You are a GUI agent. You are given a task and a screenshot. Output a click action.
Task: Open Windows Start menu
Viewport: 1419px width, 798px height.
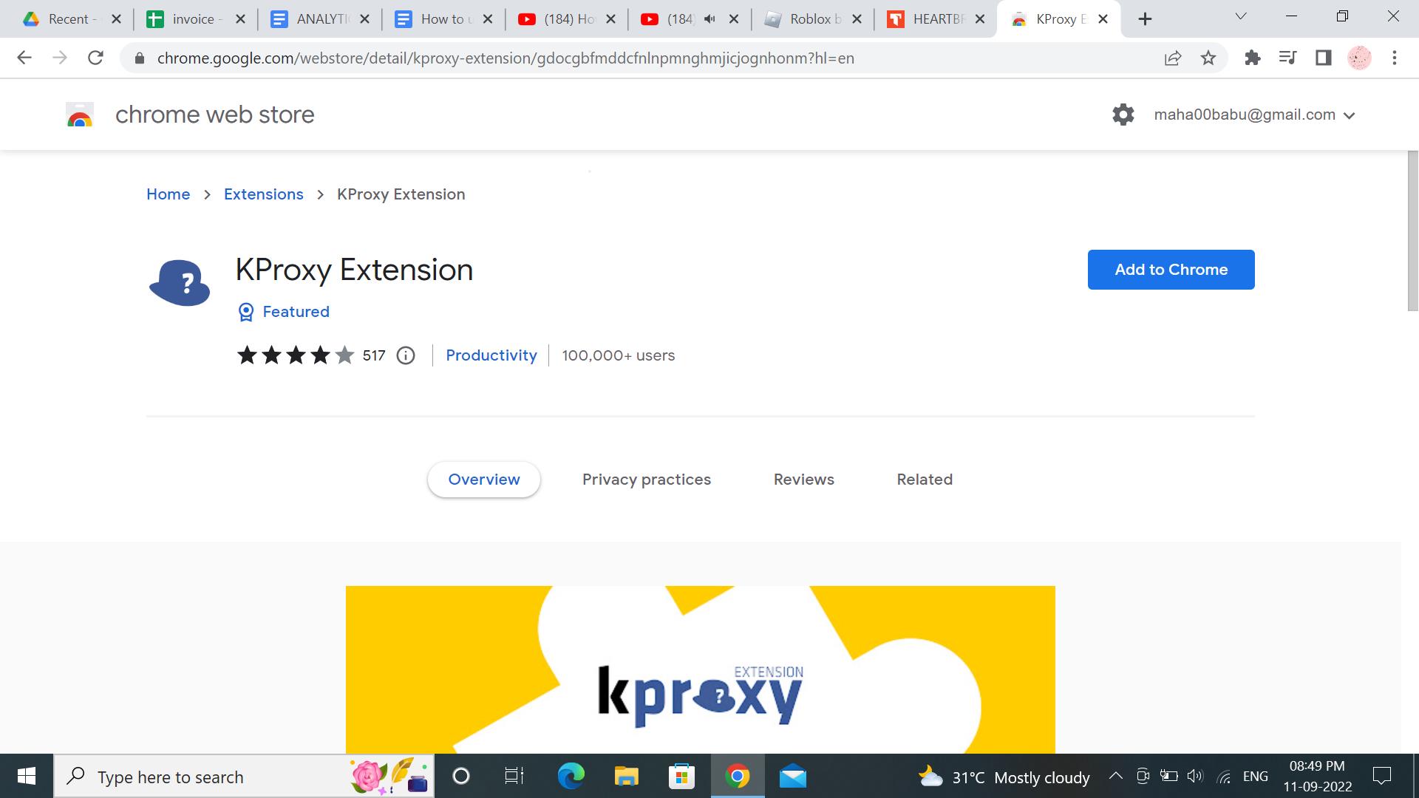tap(27, 776)
